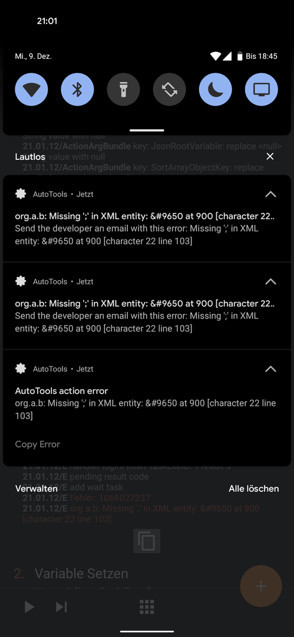This screenshot has width=294, height=637.
Task: Step to the next action icon
Action: 61,607
